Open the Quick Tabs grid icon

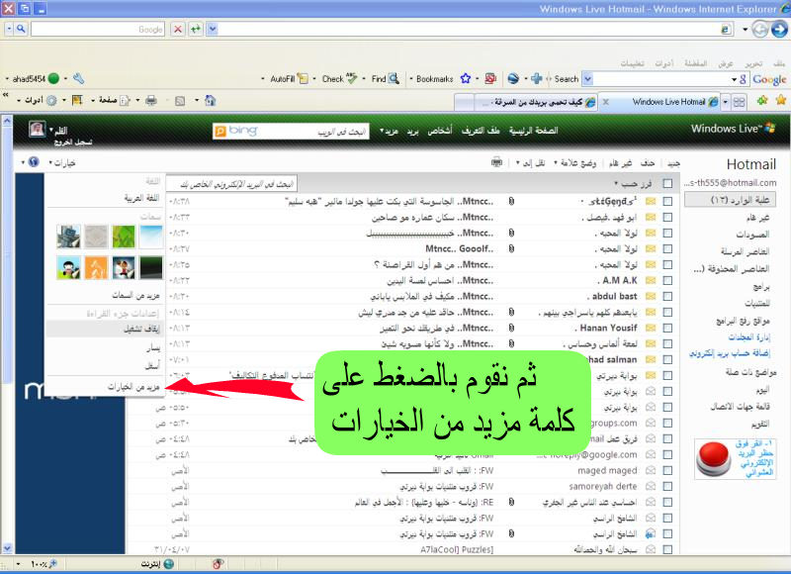[x=739, y=102]
